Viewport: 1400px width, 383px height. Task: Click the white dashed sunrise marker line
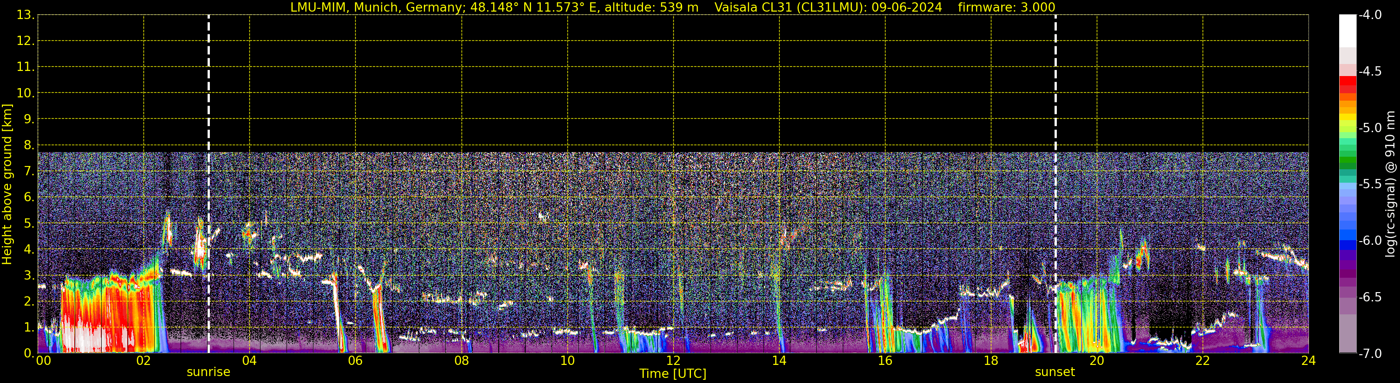(x=208, y=184)
